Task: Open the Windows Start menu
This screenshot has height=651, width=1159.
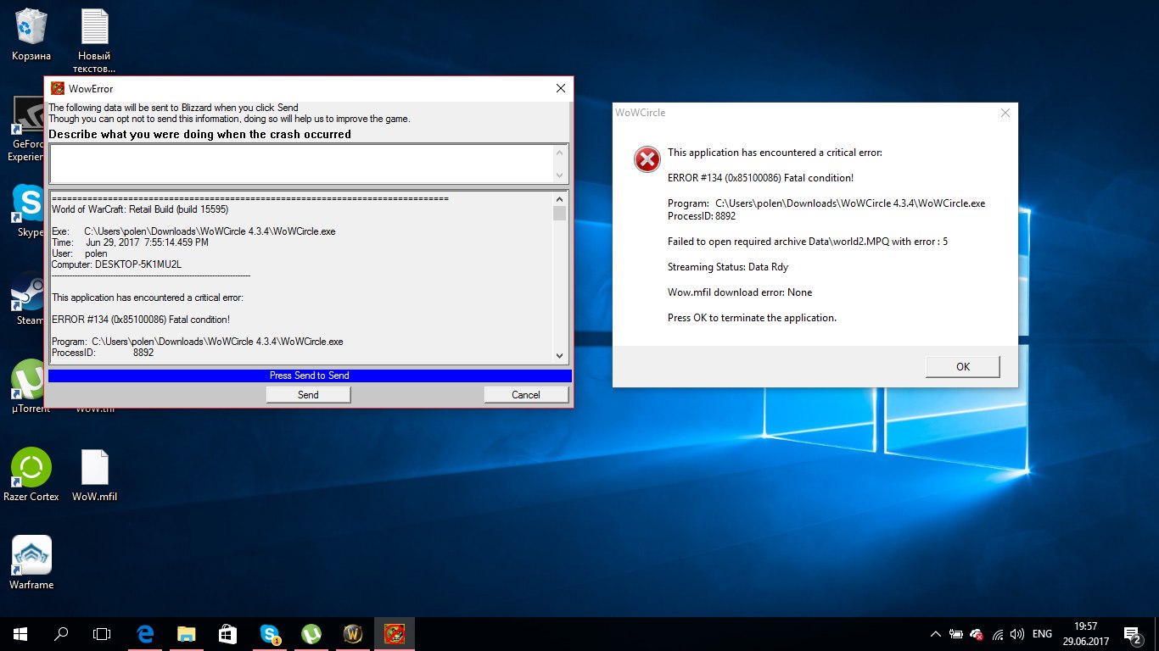Action: [20, 633]
